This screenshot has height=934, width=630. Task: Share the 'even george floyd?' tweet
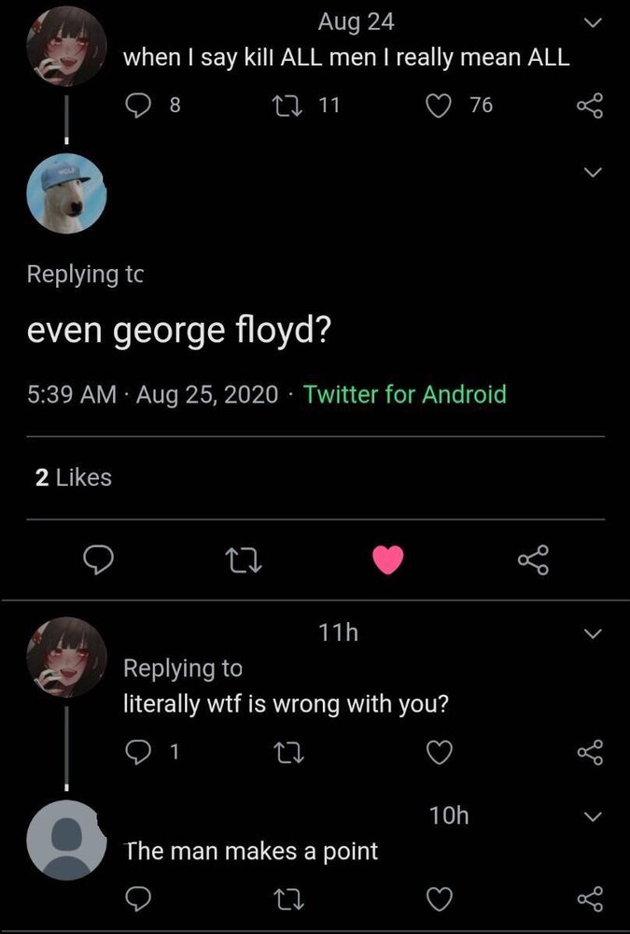click(533, 560)
